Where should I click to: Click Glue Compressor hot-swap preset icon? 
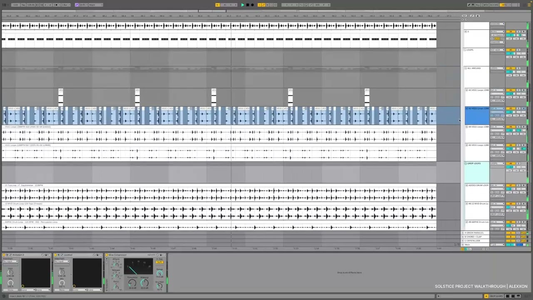click(157, 255)
